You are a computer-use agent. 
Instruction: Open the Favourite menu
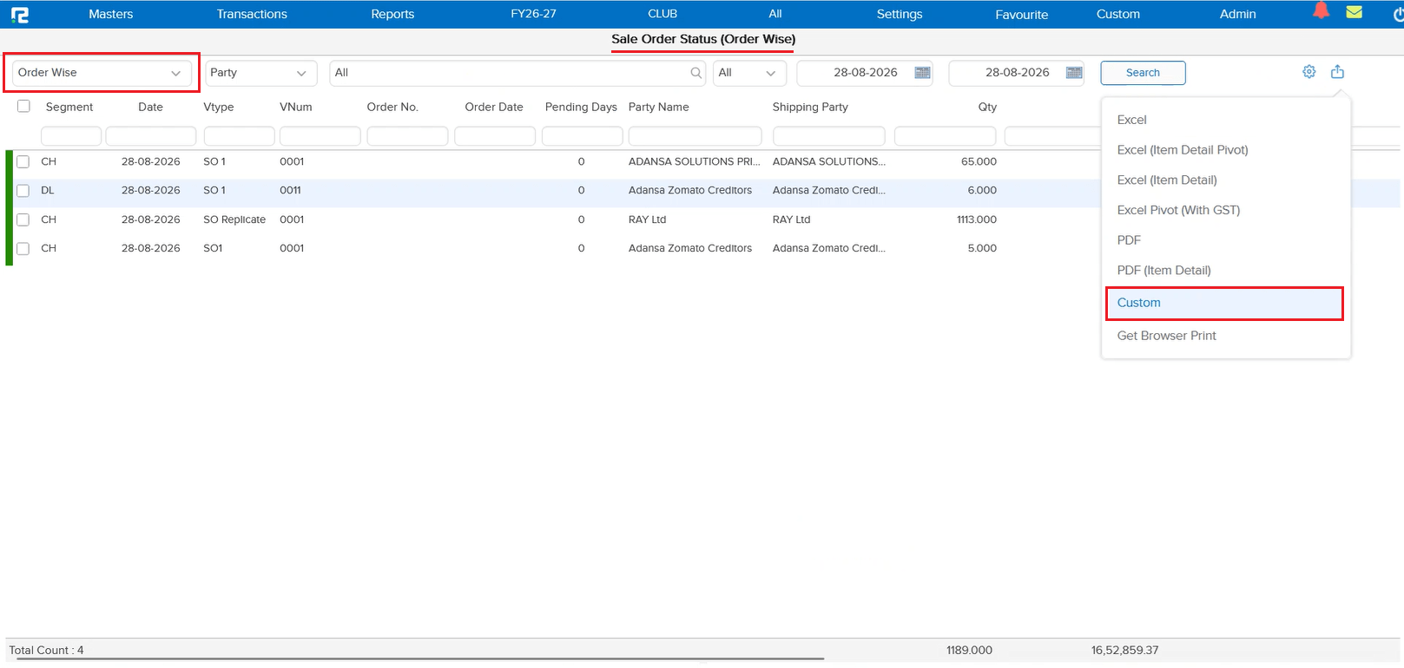tap(1021, 15)
